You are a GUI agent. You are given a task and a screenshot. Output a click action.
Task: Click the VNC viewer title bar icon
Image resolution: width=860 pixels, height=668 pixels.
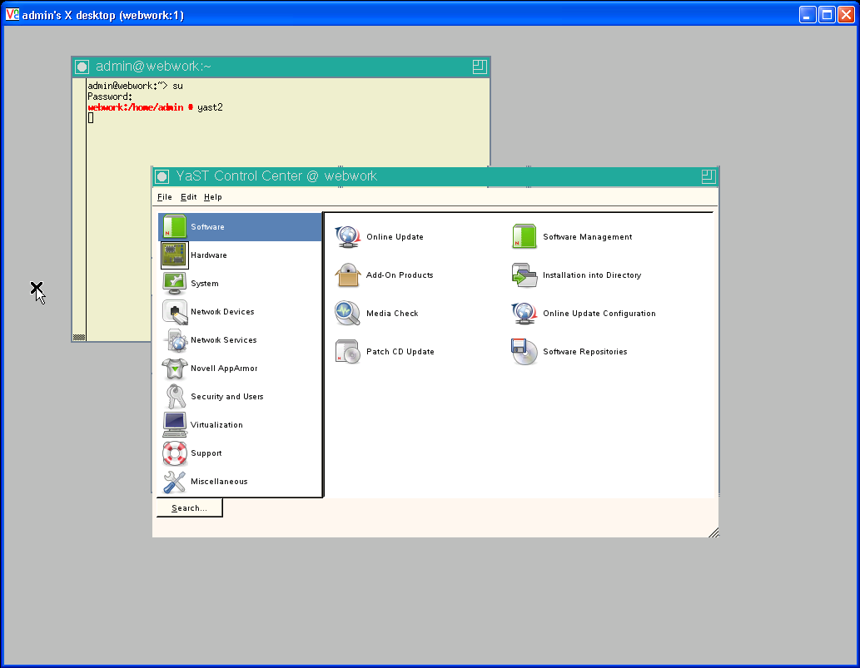point(12,14)
